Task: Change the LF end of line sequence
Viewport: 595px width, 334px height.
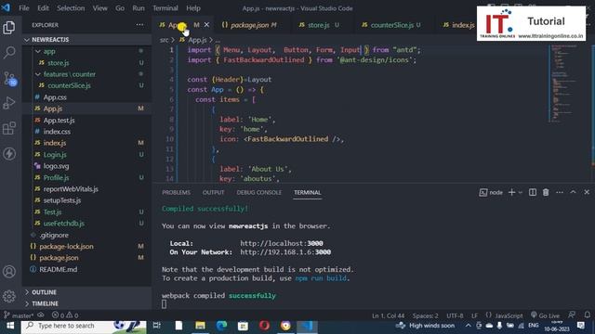Action: click(475, 315)
